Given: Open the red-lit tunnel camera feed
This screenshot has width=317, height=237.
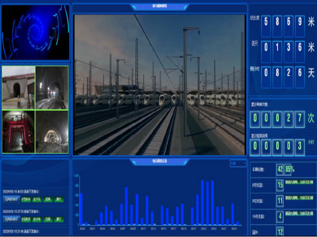Looking at the screenshot, I should (x=18, y=132).
